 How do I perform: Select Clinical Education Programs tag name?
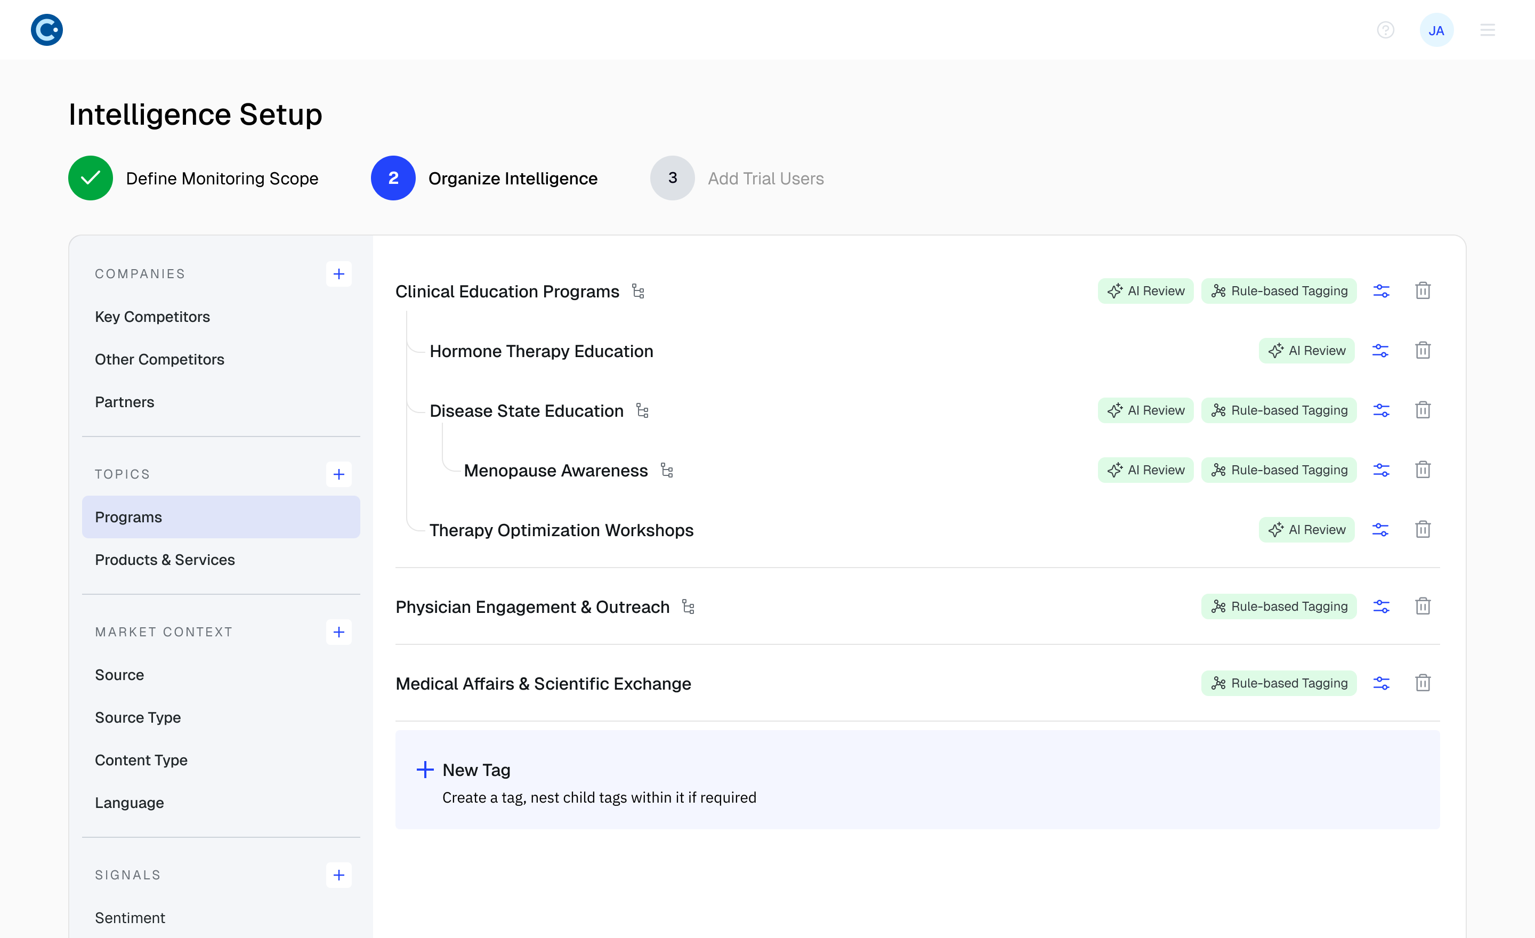(507, 292)
